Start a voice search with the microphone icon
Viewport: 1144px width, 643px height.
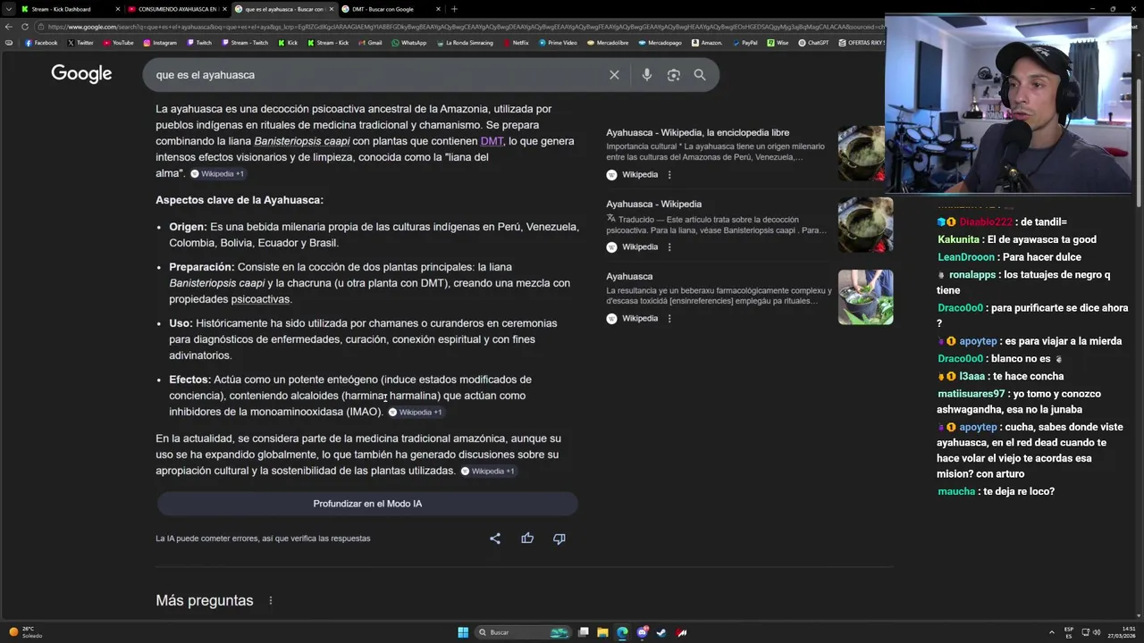(646, 75)
